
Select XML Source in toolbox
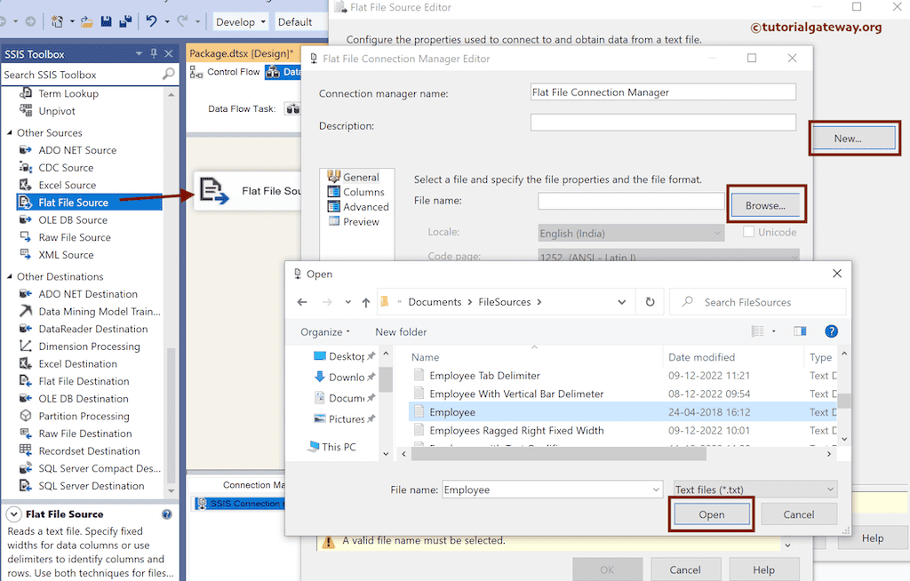coord(66,255)
